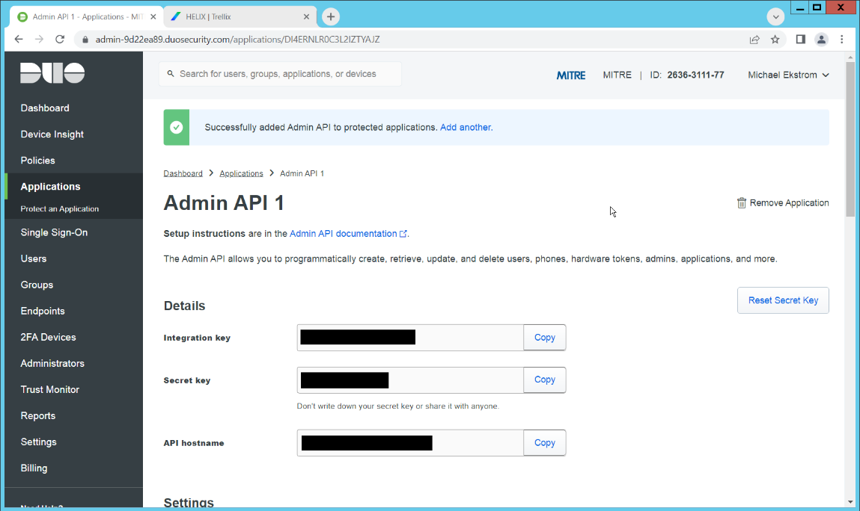
Task: Focus the search users and groups field
Action: tap(284, 74)
